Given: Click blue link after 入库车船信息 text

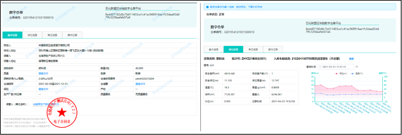Looking at the screenshot, I should tap(351, 58).
